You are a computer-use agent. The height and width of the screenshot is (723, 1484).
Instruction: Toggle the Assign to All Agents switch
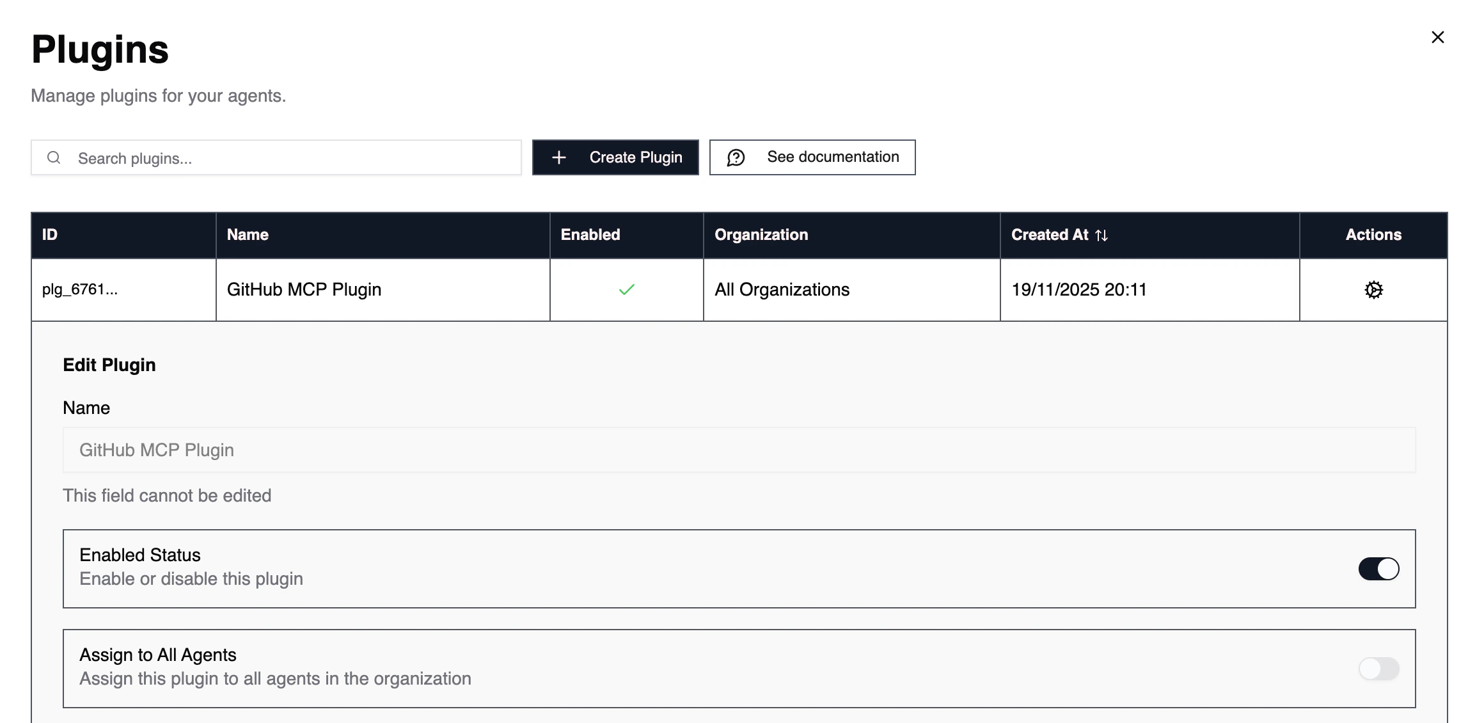[x=1378, y=669]
